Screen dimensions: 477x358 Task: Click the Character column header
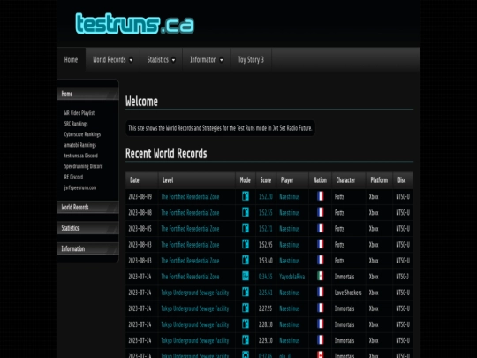(x=349, y=180)
